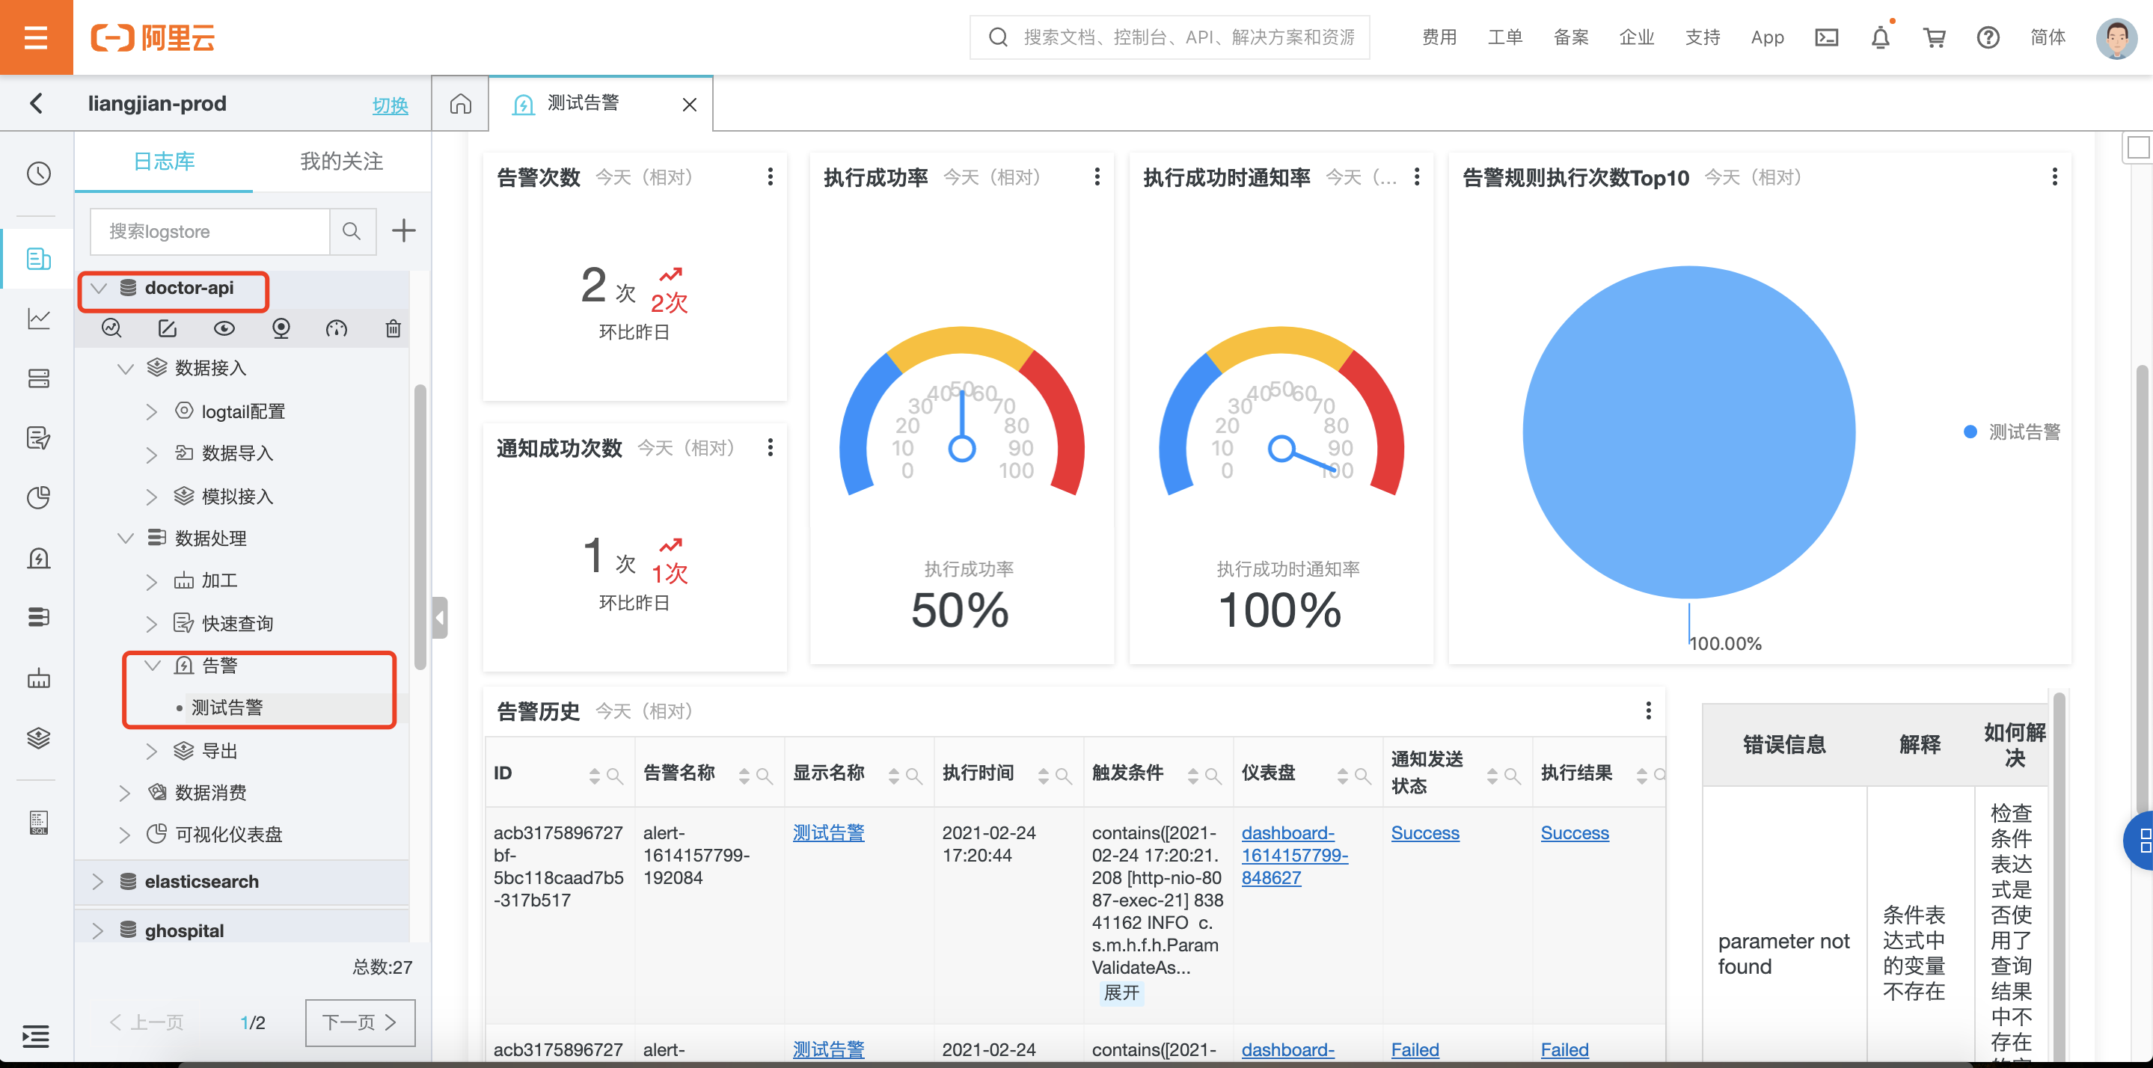Screen dimensions: 2153x1068
Task: Click the 下一页 pagination button
Action: pyautogui.click(x=361, y=1022)
